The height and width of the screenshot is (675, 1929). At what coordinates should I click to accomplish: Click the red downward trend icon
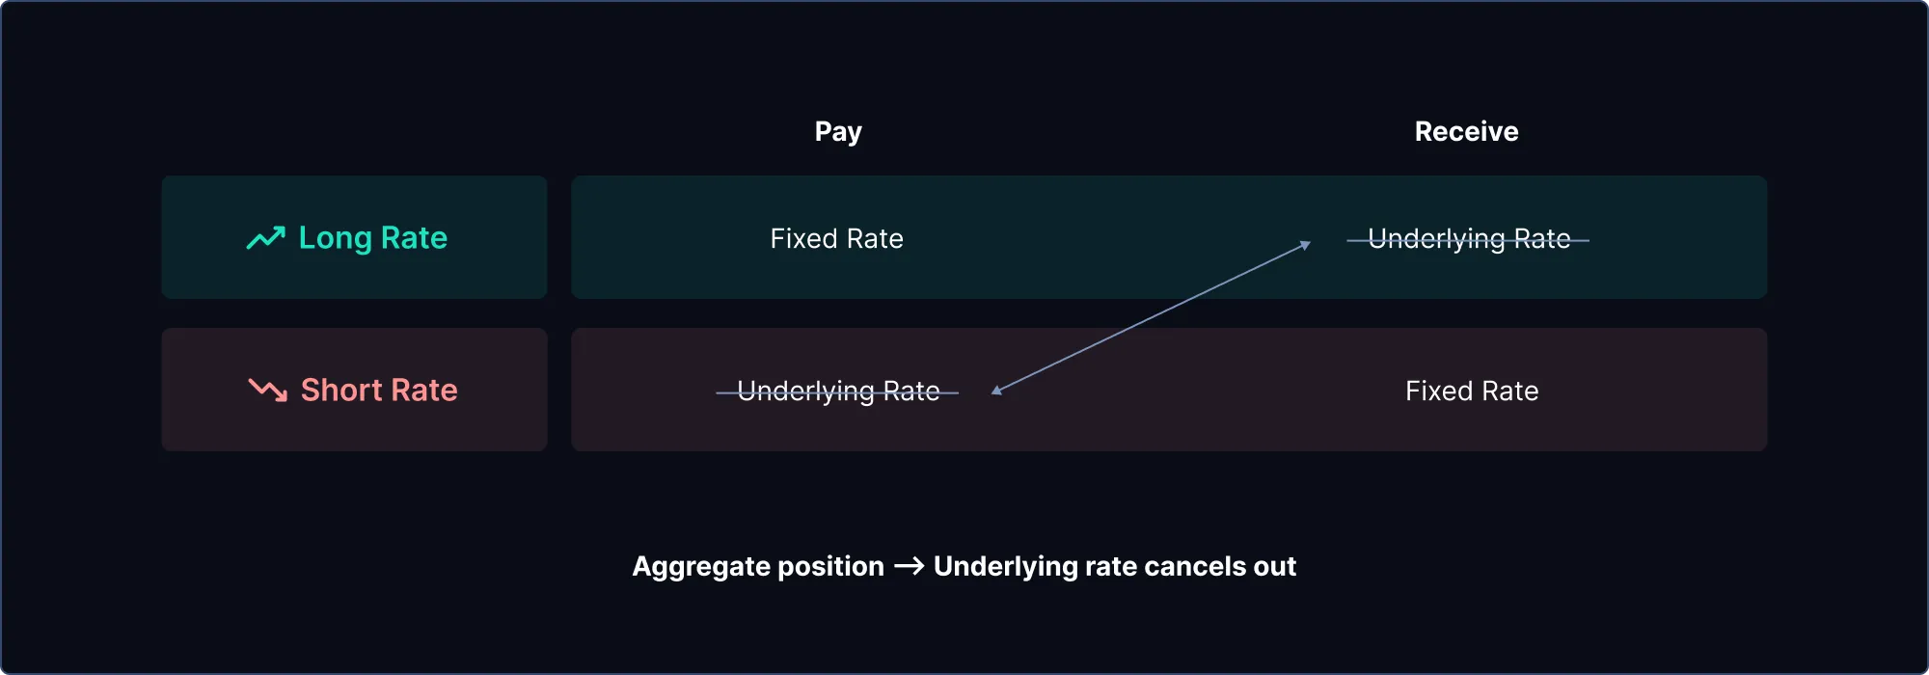pyautogui.click(x=268, y=390)
